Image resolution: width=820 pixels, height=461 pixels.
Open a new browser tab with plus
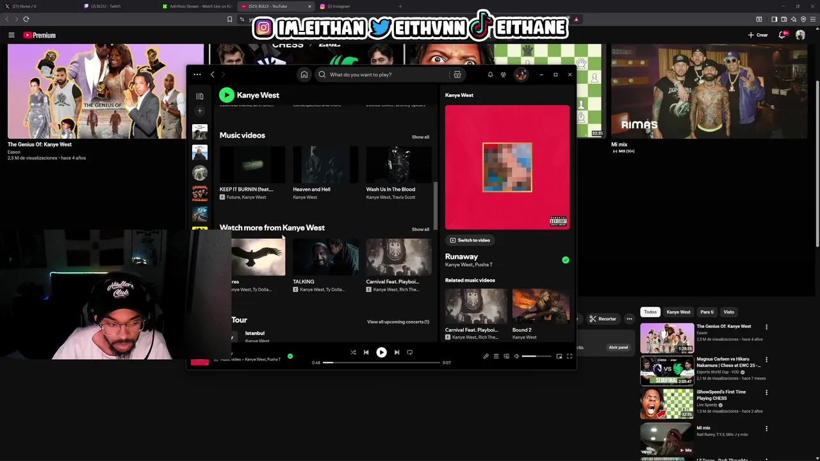click(x=400, y=6)
